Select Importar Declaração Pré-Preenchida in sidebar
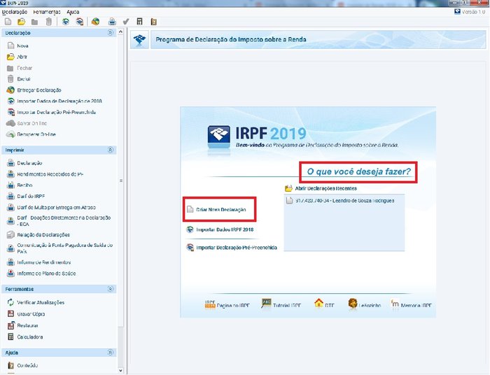Image resolution: width=490 pixels, height=375 pixels. tap(51, 112)
